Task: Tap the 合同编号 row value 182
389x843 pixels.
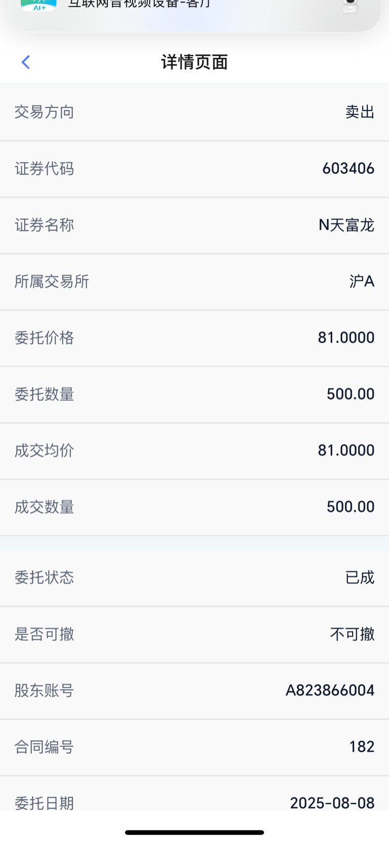Action: click(362, 747)
